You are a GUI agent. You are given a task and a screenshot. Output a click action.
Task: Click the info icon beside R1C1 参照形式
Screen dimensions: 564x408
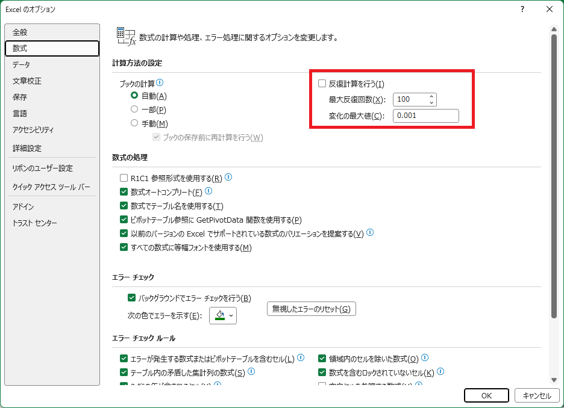[228, 177]
